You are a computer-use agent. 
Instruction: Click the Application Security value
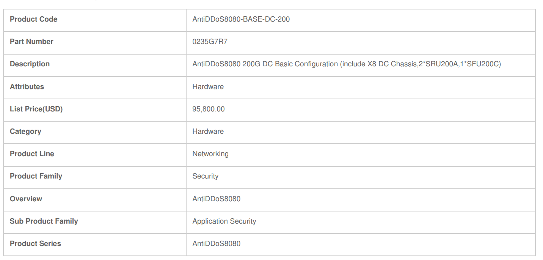click(224, 221)
